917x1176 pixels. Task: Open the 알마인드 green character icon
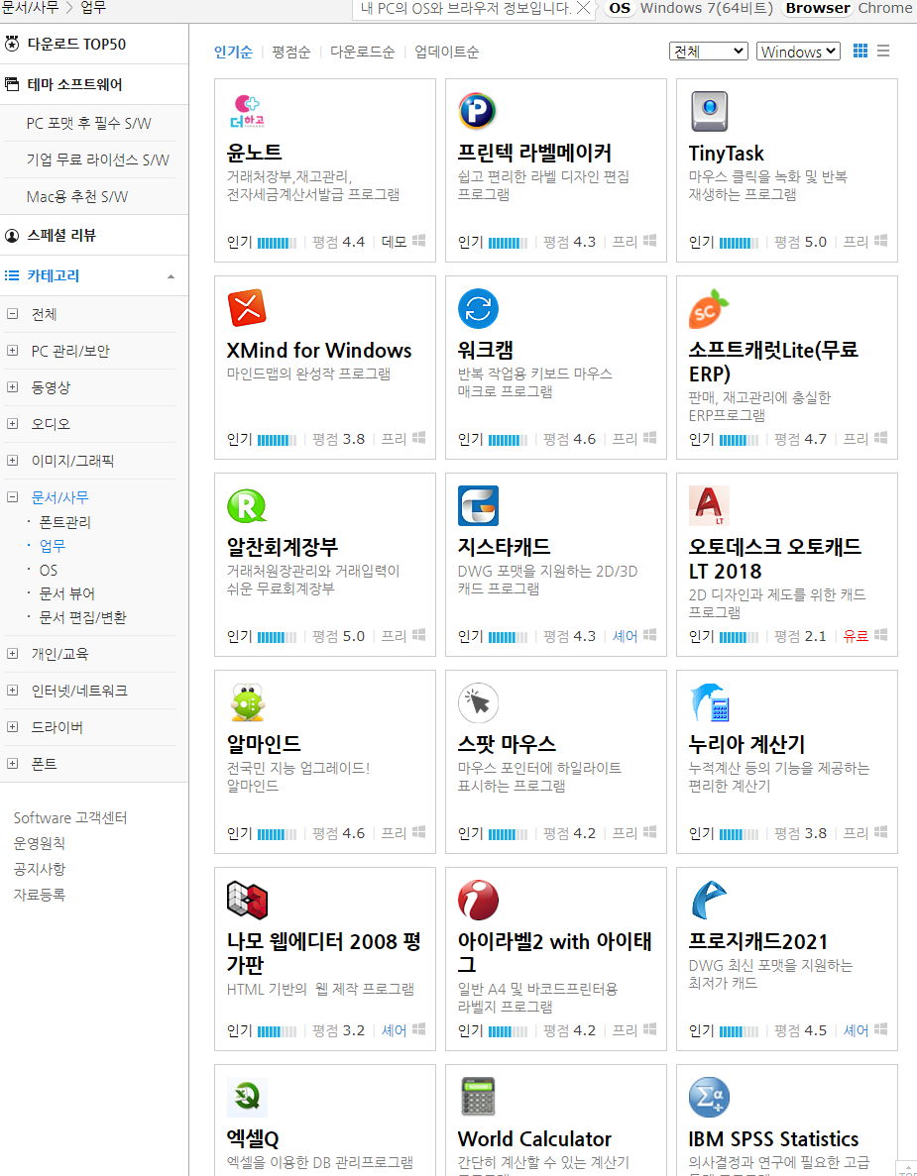(x=247, y=702)
